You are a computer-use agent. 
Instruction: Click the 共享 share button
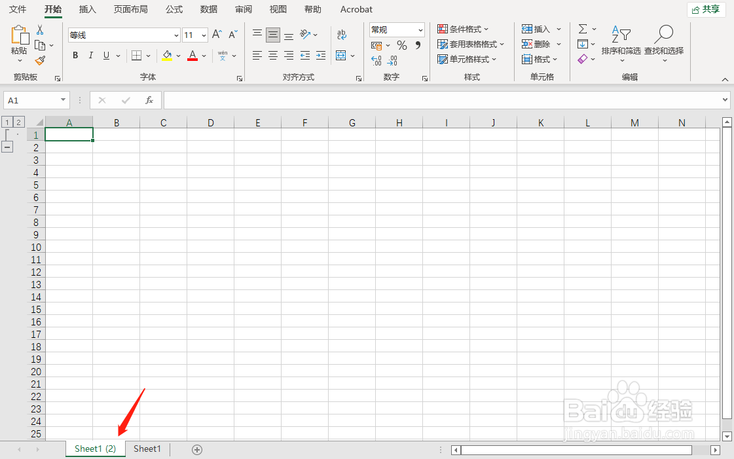(x=706, y=9)
